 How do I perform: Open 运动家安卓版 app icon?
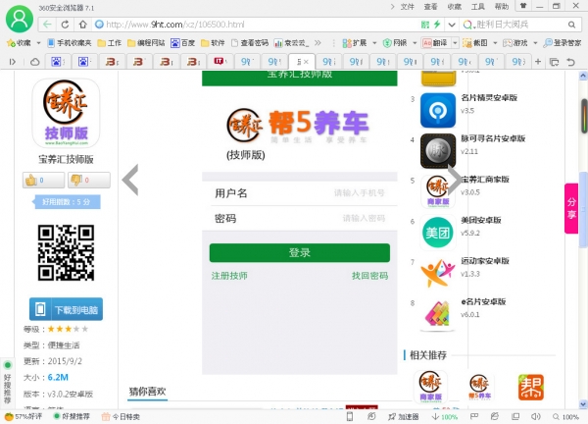438,274
